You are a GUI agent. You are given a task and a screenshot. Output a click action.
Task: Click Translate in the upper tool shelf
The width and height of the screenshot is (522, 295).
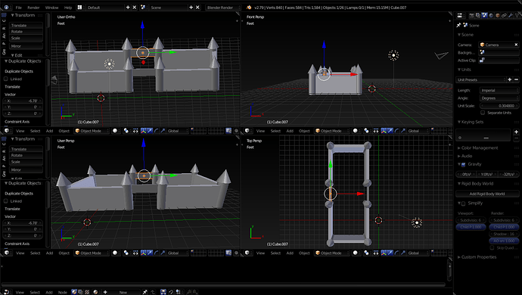coord(26,25)
